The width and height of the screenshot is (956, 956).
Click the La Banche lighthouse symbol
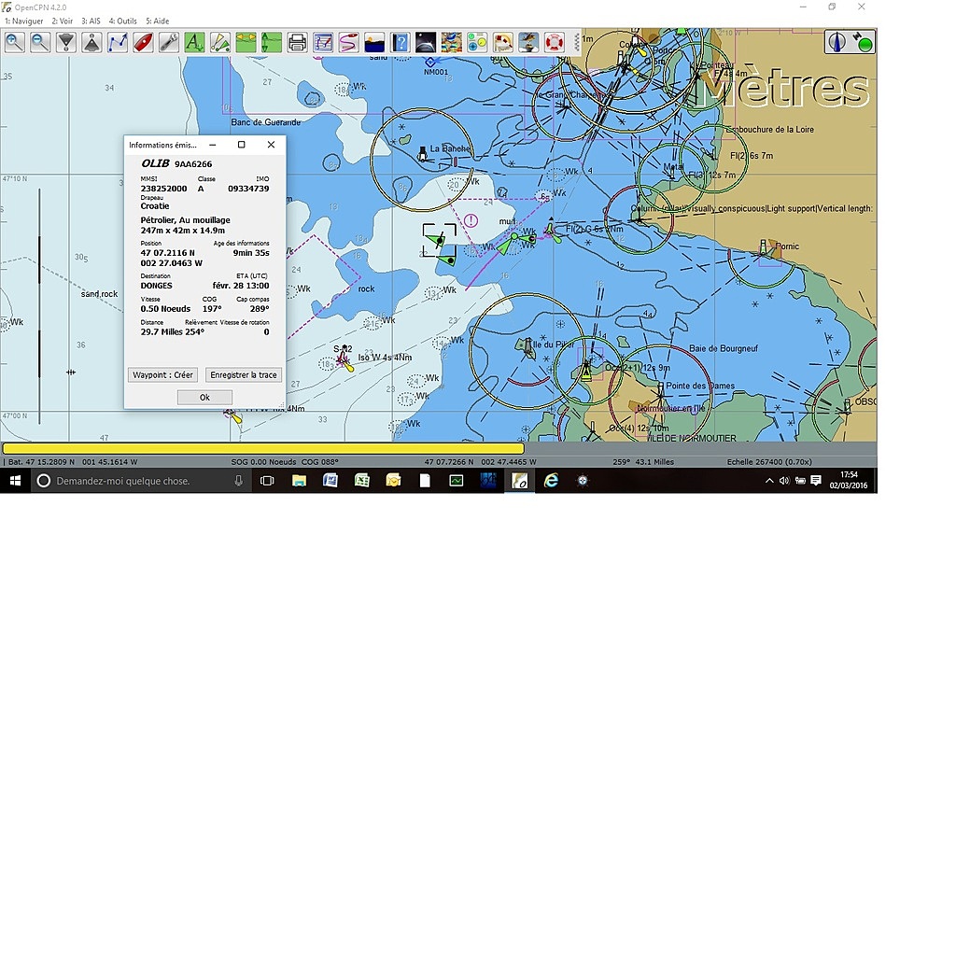point(422,153)
